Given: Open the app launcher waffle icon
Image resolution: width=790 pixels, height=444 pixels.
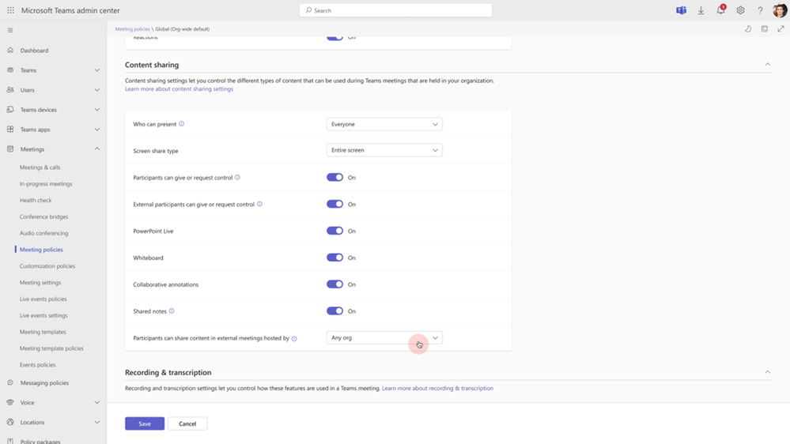Looking at the screenshot, I should click(x=10, y=10).
